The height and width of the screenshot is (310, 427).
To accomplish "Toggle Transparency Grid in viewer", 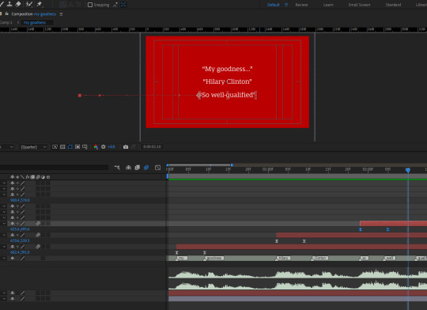I will (x=62, y=147).
